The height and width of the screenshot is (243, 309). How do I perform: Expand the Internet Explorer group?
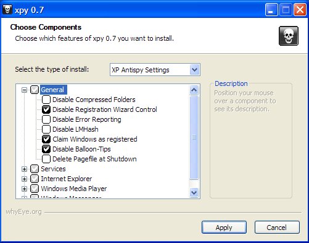pos(24,179)
